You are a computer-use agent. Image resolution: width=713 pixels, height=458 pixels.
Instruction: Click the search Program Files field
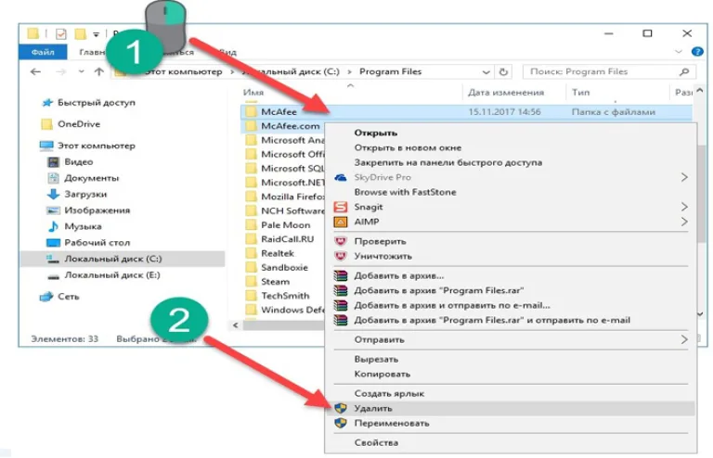pyautogui.click(x=608, y=71)
